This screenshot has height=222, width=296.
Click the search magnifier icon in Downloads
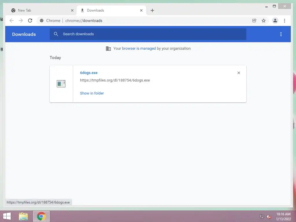56,34
